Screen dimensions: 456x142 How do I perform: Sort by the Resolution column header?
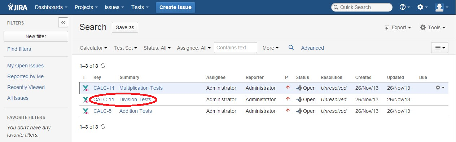[332, 77]
